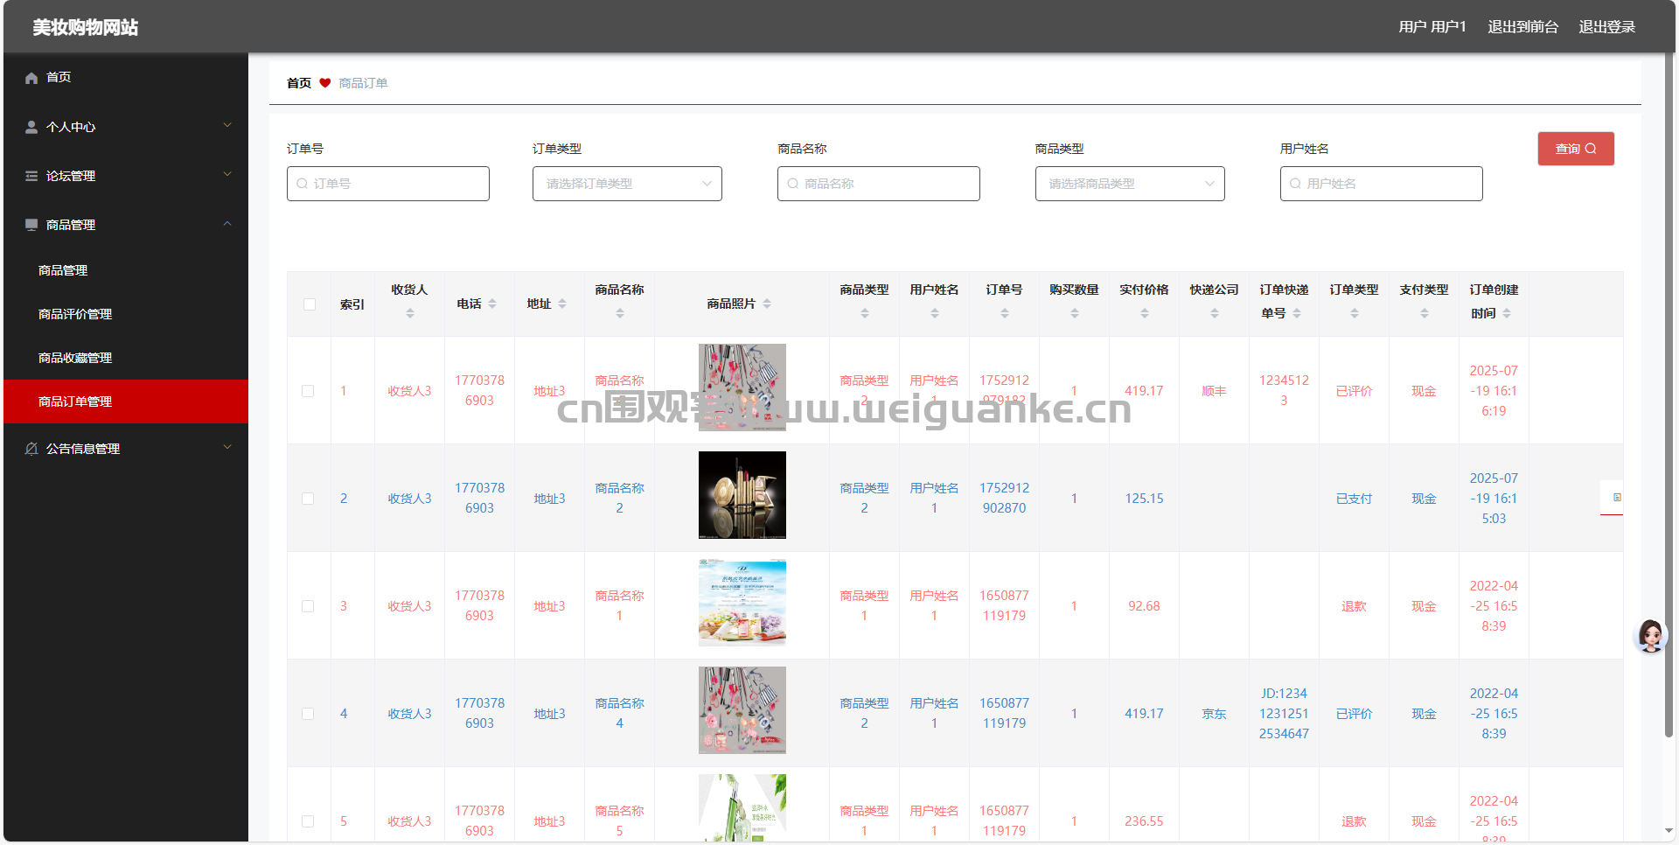Sort by 商品照片 column arrows
The height and width of the screenshot is (845, 1679).
point(767,304)
